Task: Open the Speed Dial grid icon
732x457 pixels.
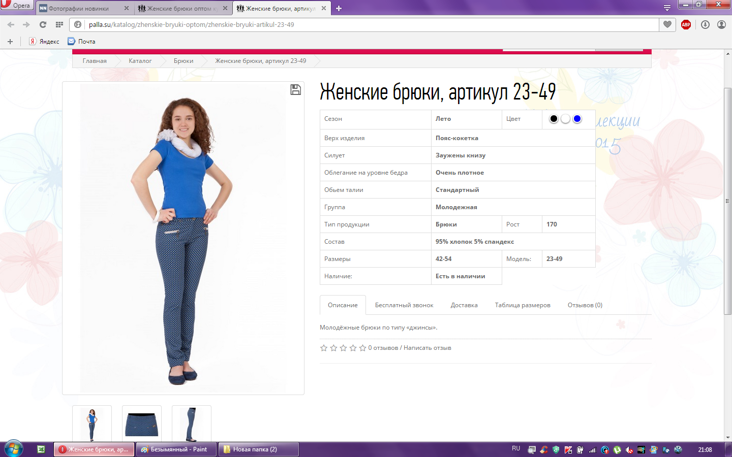Action: (59, 24)
